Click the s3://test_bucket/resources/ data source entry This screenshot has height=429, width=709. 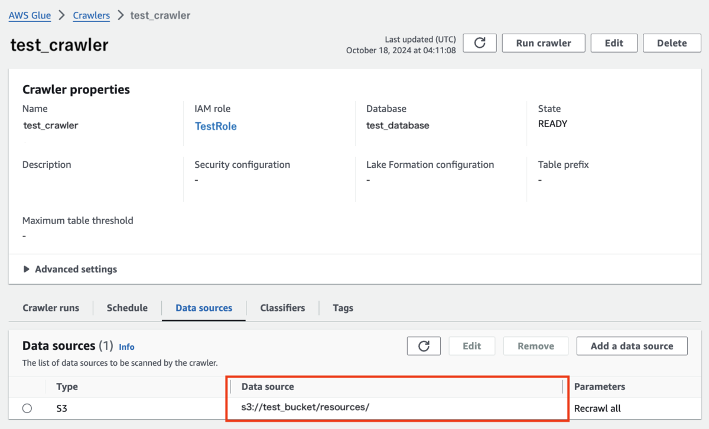click(305, 407)
